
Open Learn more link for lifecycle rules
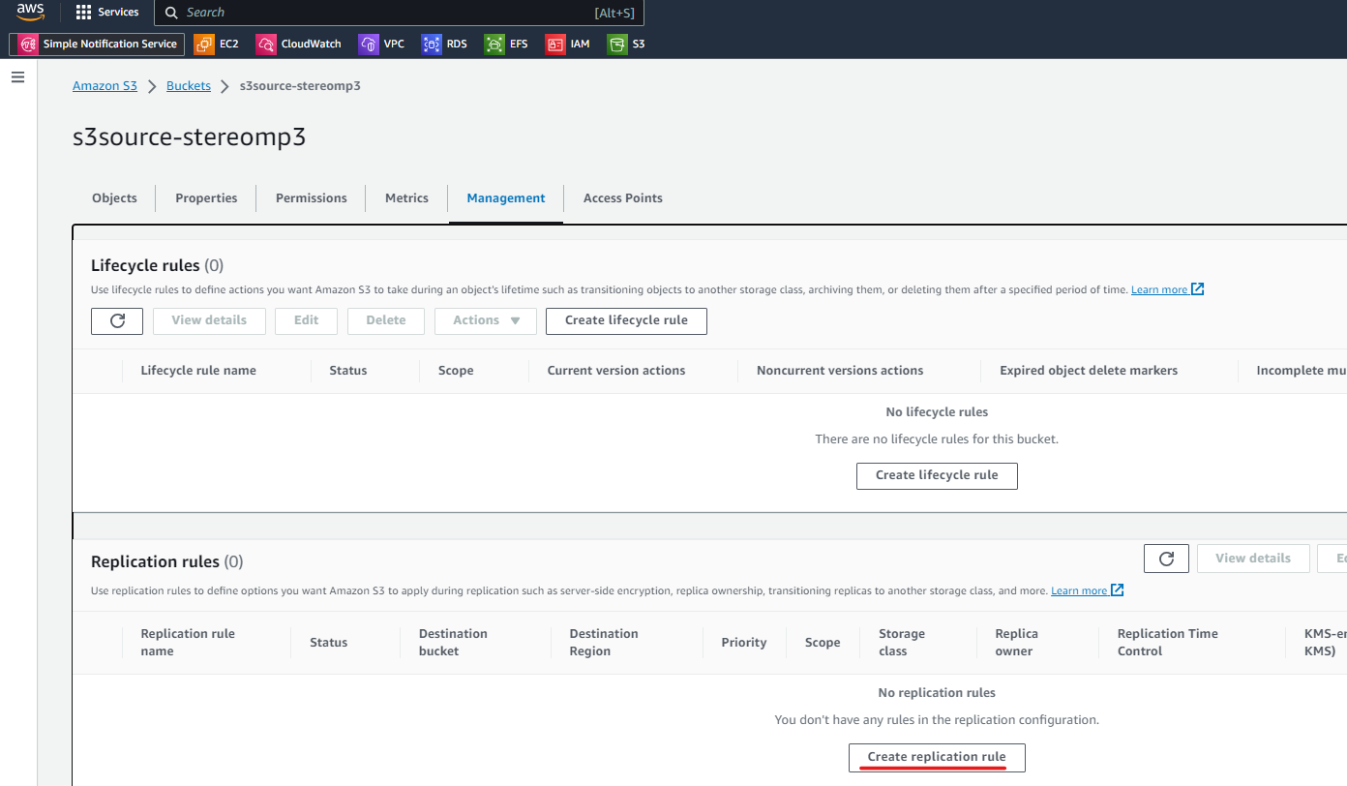tap(1167, 289)
